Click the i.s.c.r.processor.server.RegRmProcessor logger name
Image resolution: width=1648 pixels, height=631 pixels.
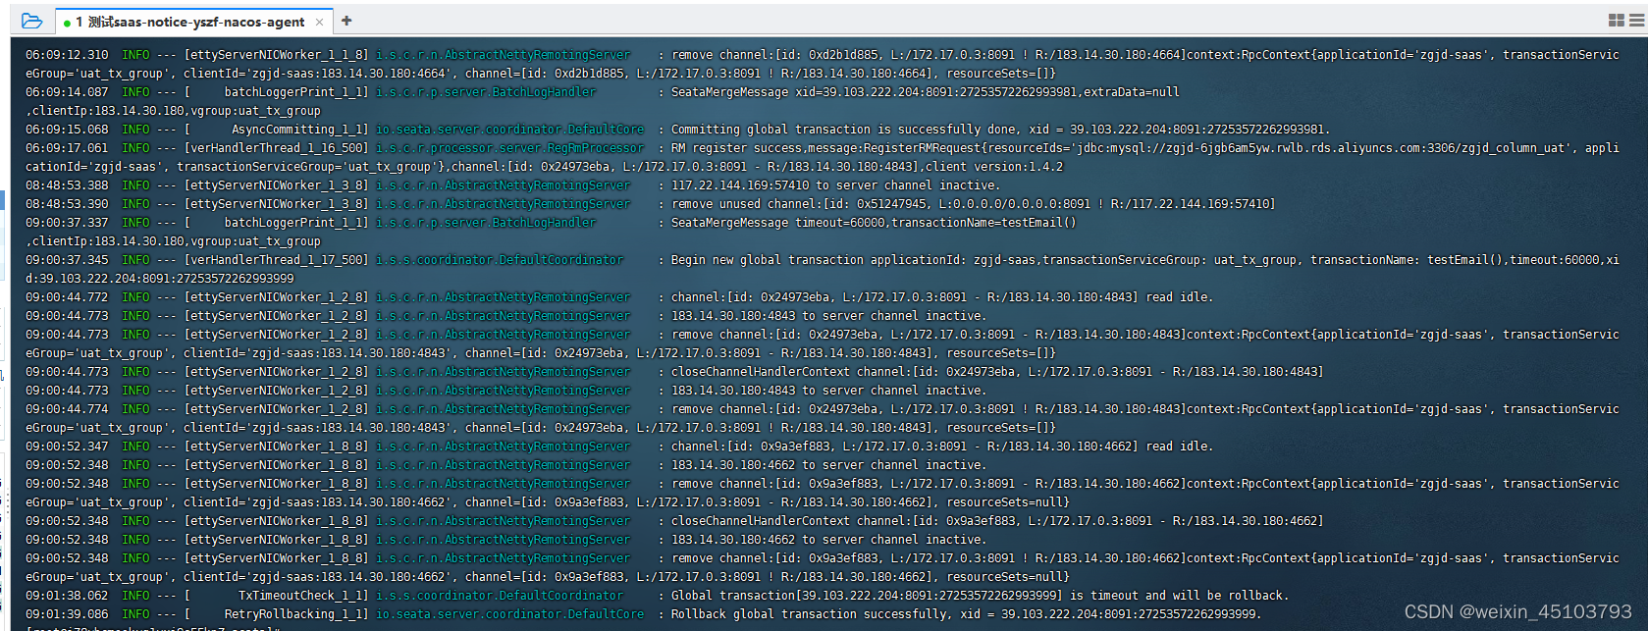pyautogui.click(x=510, y=148)
